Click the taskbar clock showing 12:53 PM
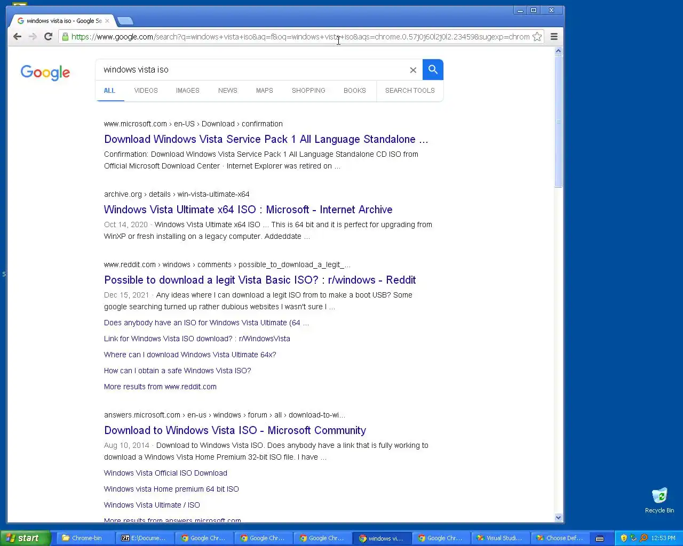The height and width of the screenshot is (546, 683). point(663,538)
